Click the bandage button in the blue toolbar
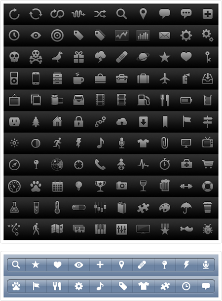222x301 pixels. click(x=142, y=264)
